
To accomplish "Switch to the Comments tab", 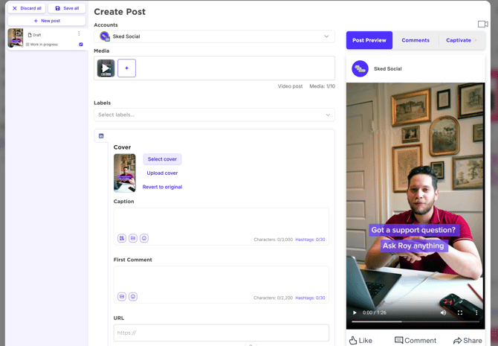I will click(415, 40).
